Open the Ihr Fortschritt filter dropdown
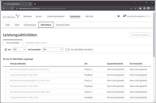Viewport: 156px width, 103px height. click(53, 50)
